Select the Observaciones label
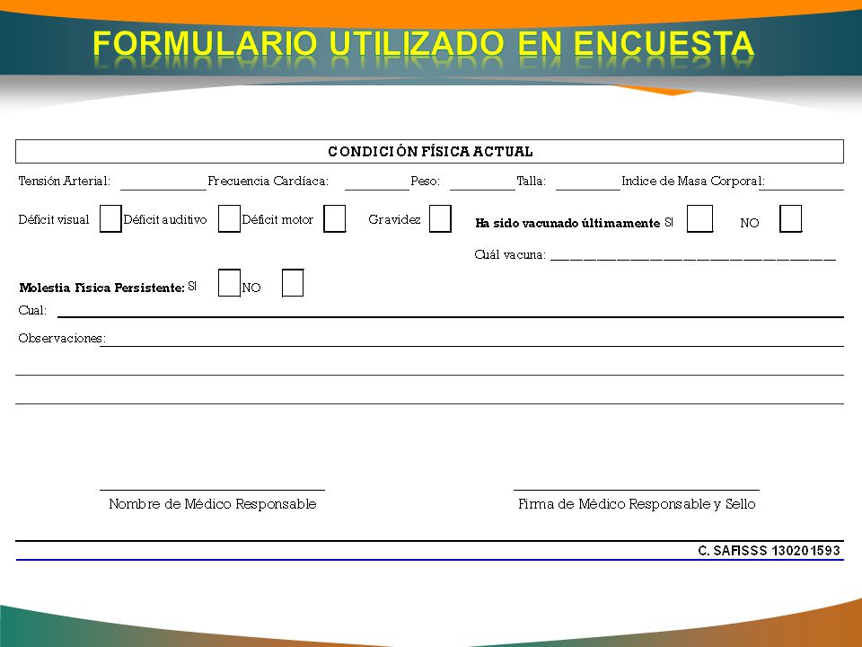This screenshot has width=862, height=647. click(x=62, y=339)
